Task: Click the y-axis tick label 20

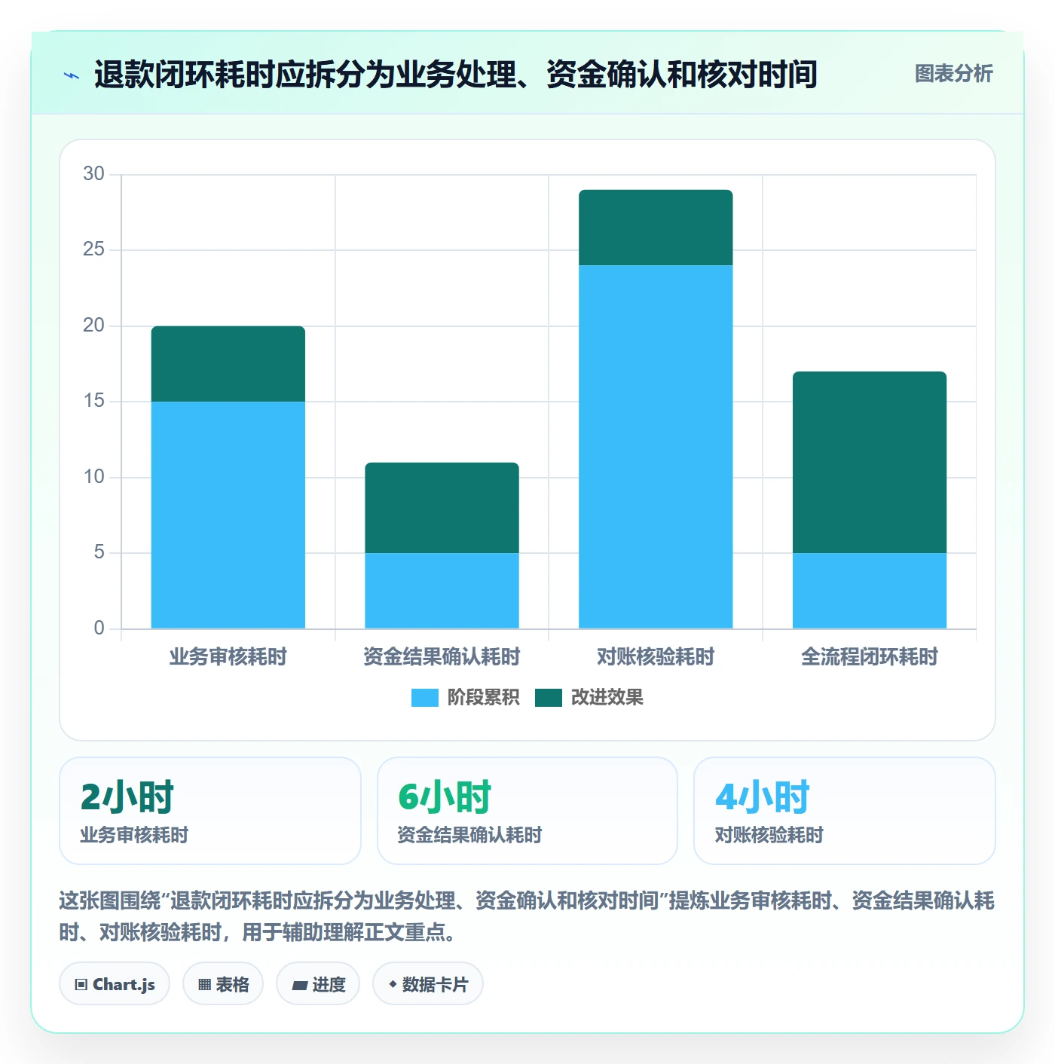Action: point(93,326)
